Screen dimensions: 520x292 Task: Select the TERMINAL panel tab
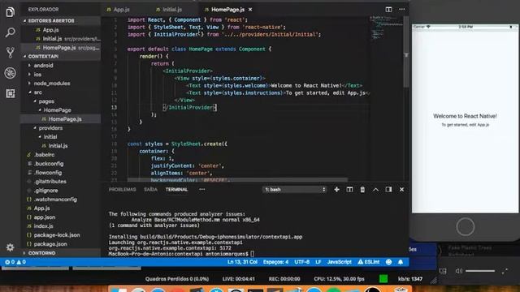click(x=177, y=189)
